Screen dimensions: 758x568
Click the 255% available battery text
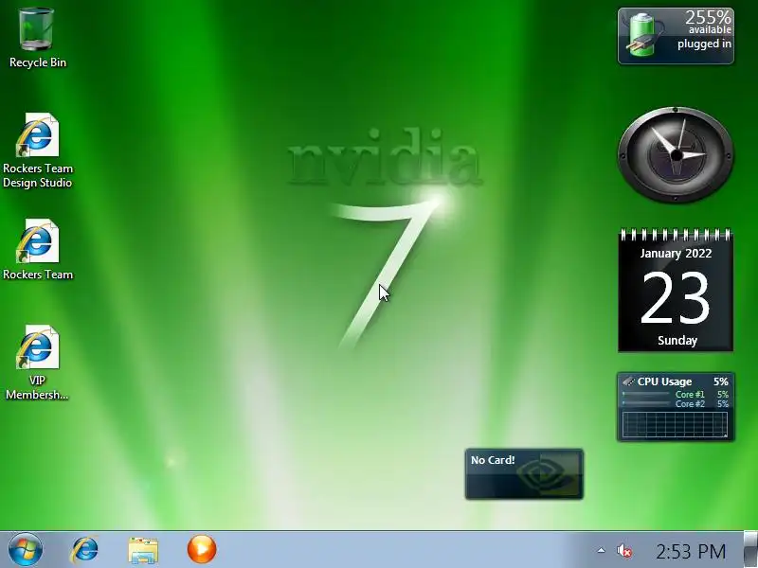click(708, 22)
